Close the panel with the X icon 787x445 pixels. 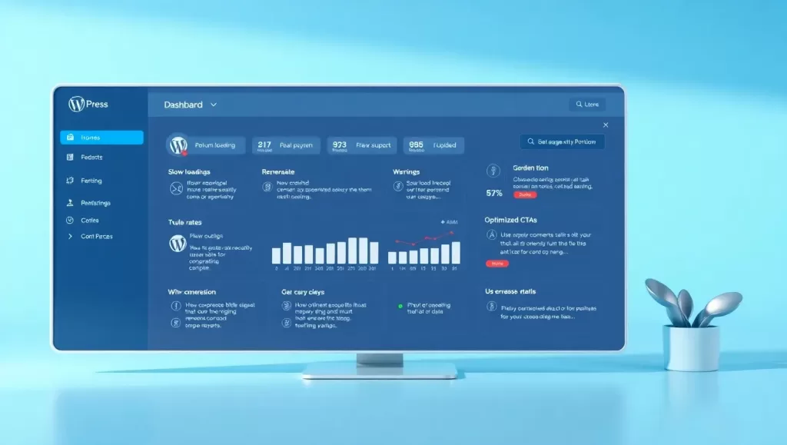tap(606, 125)
